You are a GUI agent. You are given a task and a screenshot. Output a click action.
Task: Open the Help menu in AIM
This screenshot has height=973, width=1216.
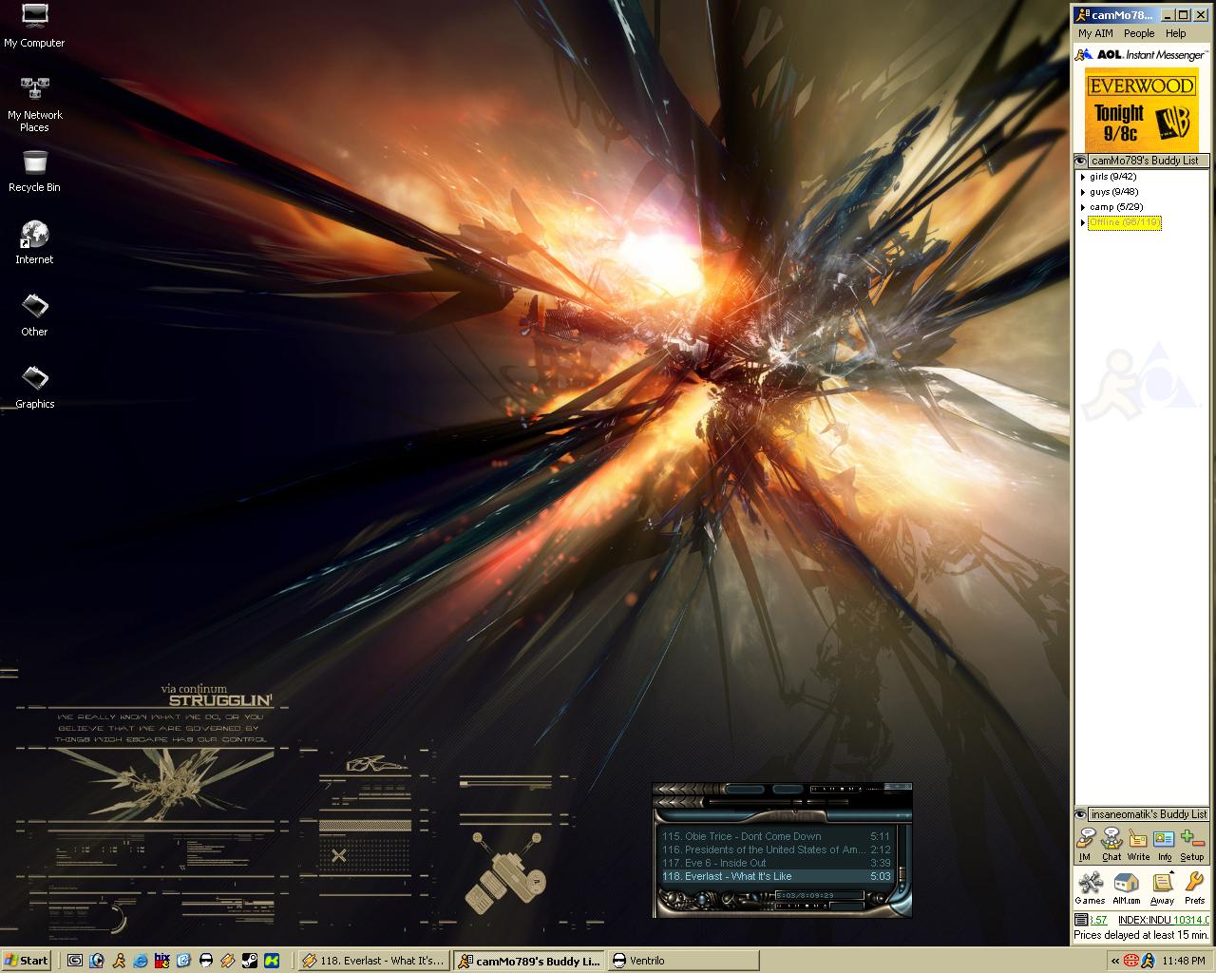click(1176, 33)
